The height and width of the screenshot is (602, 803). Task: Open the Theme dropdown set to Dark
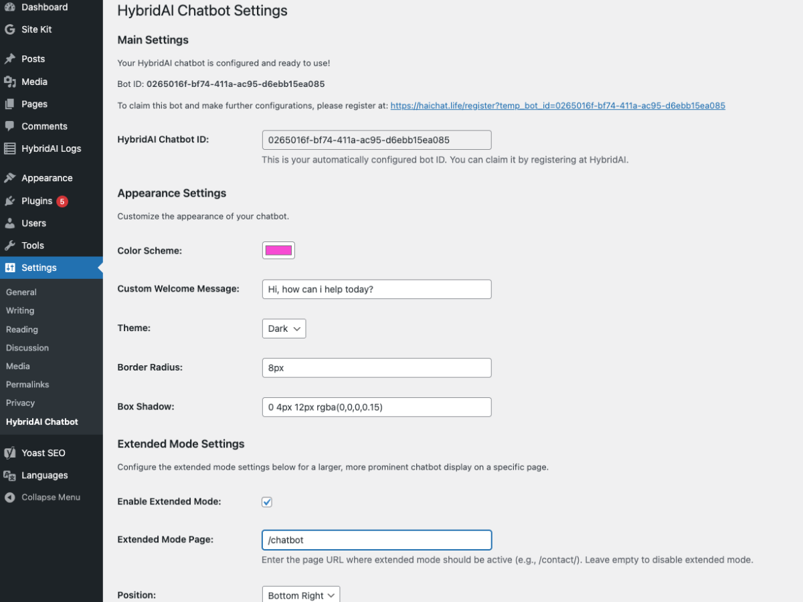point(284,328)
